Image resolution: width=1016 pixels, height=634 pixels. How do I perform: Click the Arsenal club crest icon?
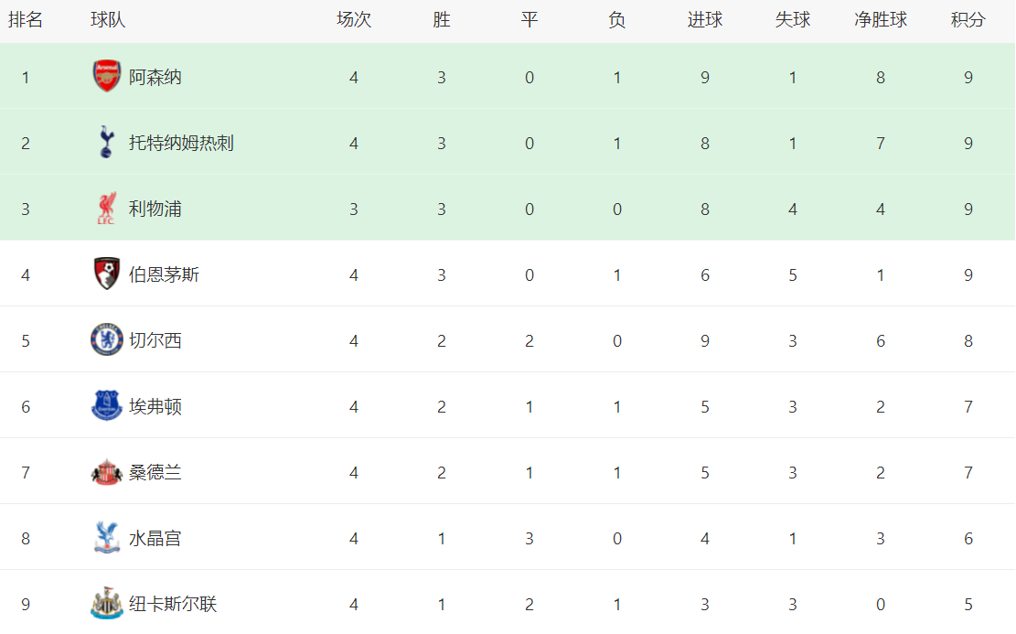(x=107, y=77)
